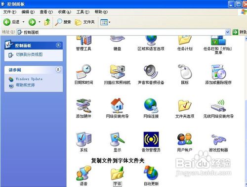The height and width of the screenshot is (187, 247).
Task: Open the 网络连接 network connections icon
Action: click(151, 106)
